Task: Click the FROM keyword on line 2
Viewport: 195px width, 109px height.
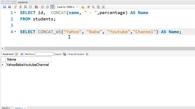Action: pyautogui.click(x=25, y=19)
